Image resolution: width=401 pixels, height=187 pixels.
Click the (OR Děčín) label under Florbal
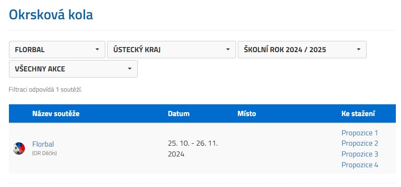[x=45, y=153]
